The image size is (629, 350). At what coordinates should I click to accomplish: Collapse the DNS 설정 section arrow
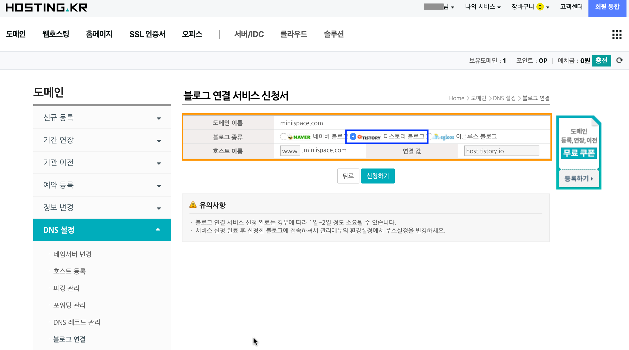pyautogui.click(x=158, y=230)
